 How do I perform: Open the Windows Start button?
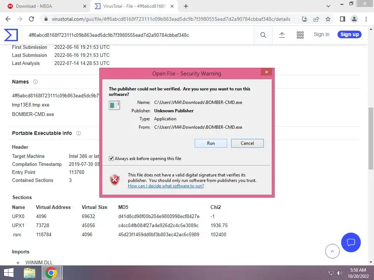coord(9,273)
